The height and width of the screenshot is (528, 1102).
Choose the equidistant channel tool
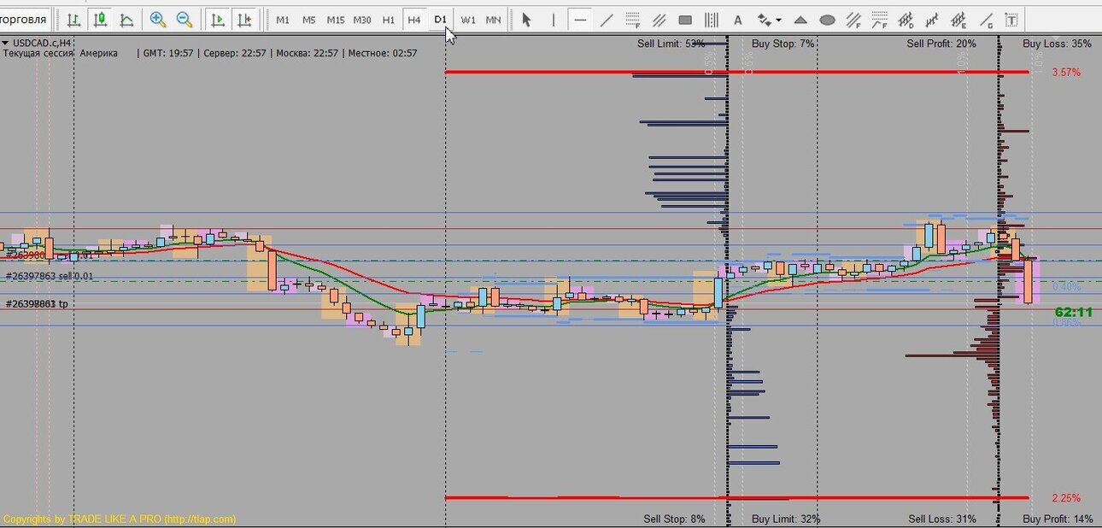[x=659, y=19]
